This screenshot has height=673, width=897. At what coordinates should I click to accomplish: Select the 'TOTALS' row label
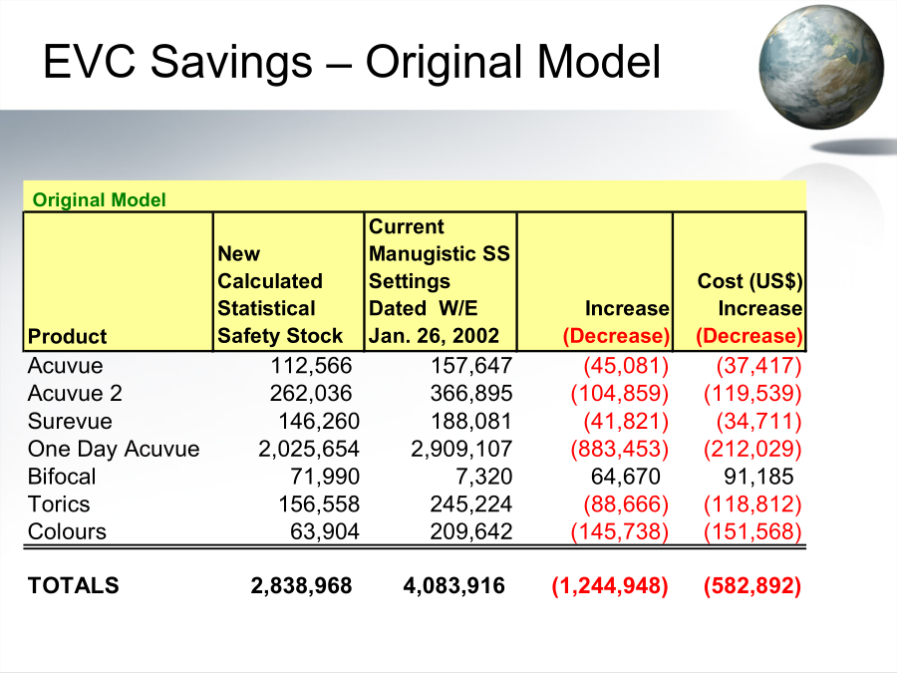tap(73, 585)
